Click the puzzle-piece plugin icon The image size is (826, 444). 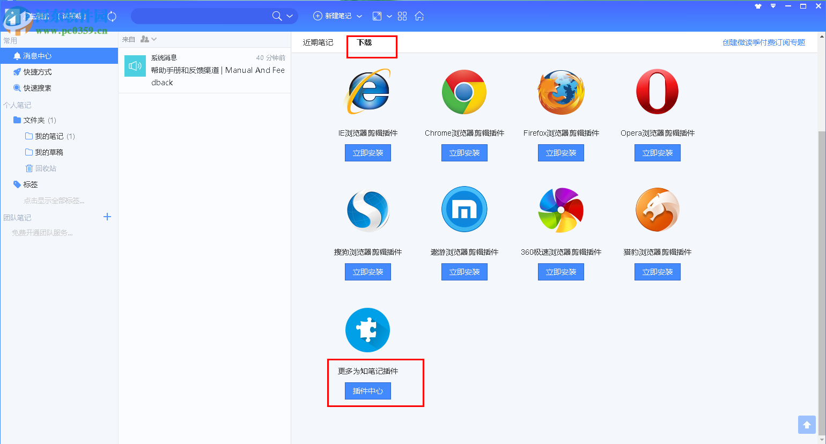368,330
